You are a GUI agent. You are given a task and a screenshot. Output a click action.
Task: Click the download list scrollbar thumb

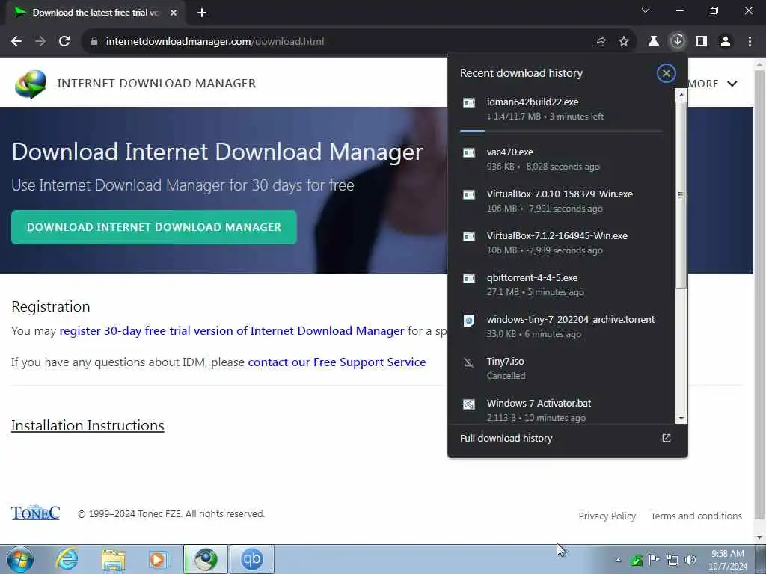click(x=681, y=195)
